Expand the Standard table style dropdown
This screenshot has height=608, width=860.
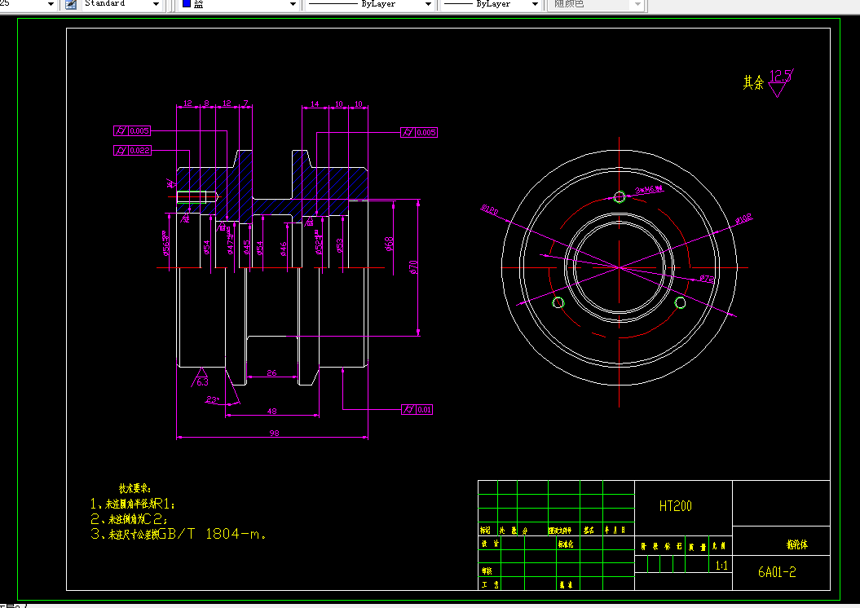156,4
